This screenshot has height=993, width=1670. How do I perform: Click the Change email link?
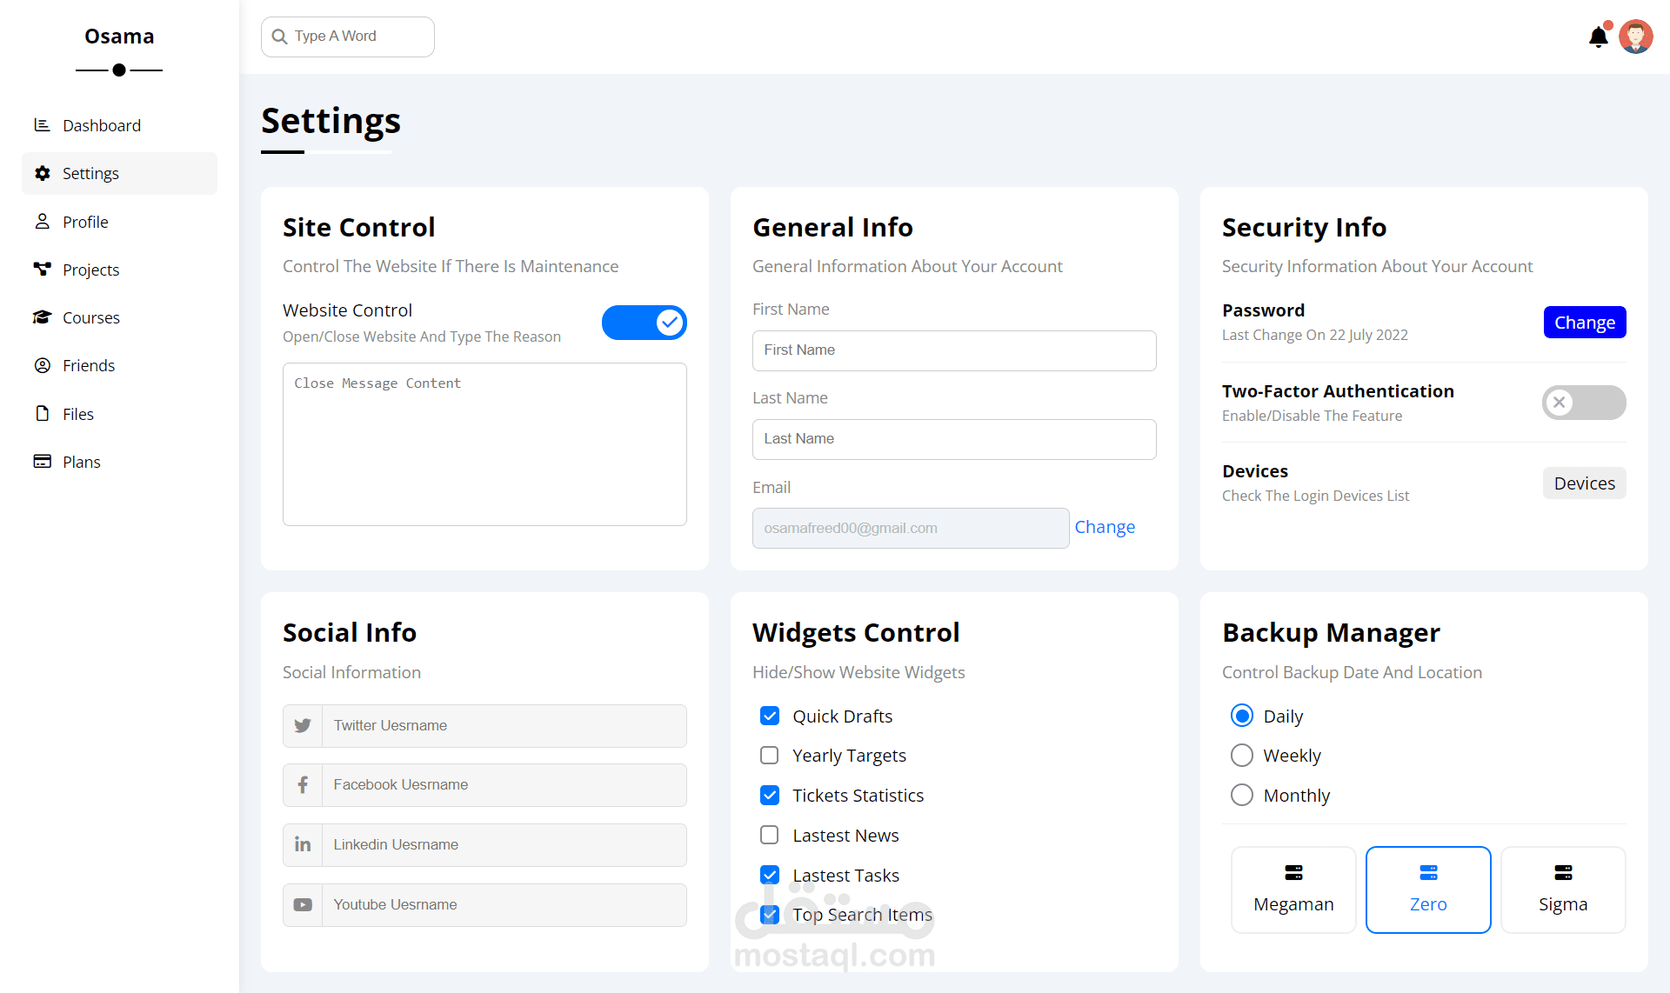point(1104,527)
